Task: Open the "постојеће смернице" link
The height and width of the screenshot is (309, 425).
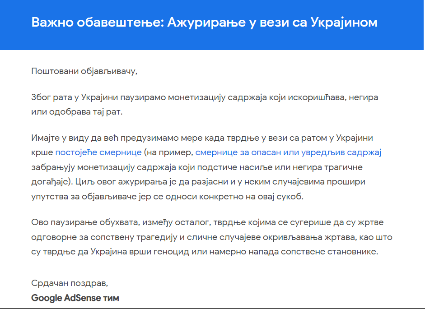Action: point(98,152)
